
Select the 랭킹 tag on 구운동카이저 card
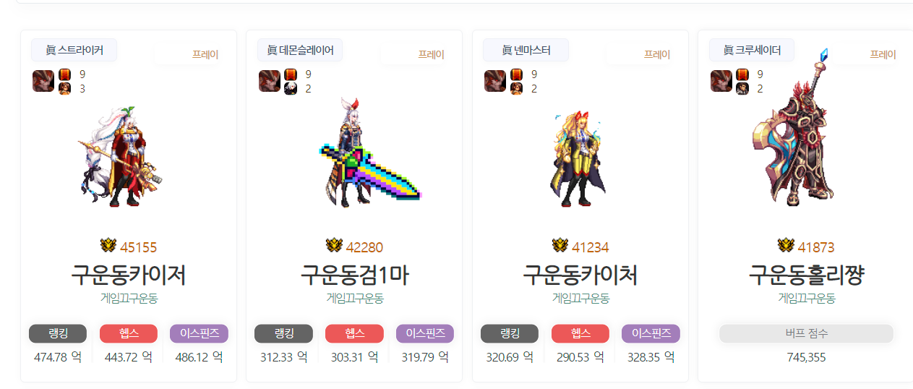click(x=58, y=333)
